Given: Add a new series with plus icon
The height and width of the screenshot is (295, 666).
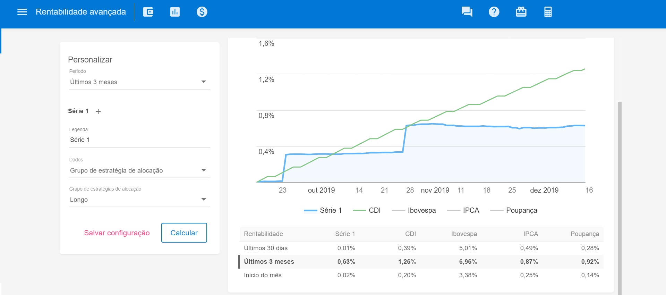Looking at the screenshot, I should 99,111.
